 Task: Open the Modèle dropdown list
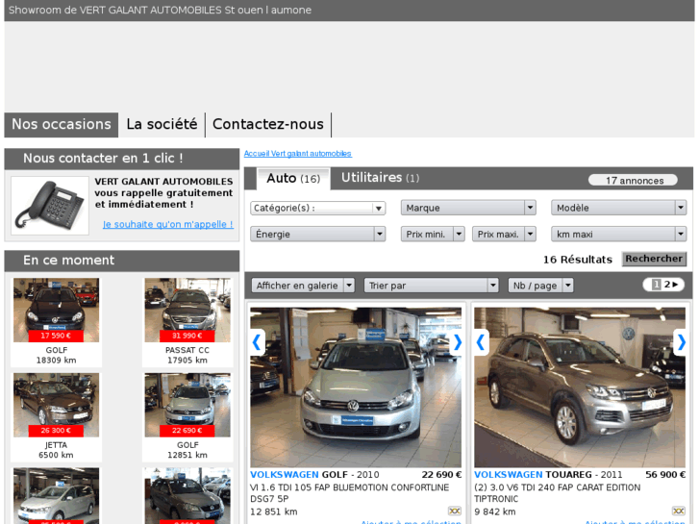click(x=618, y=208)
